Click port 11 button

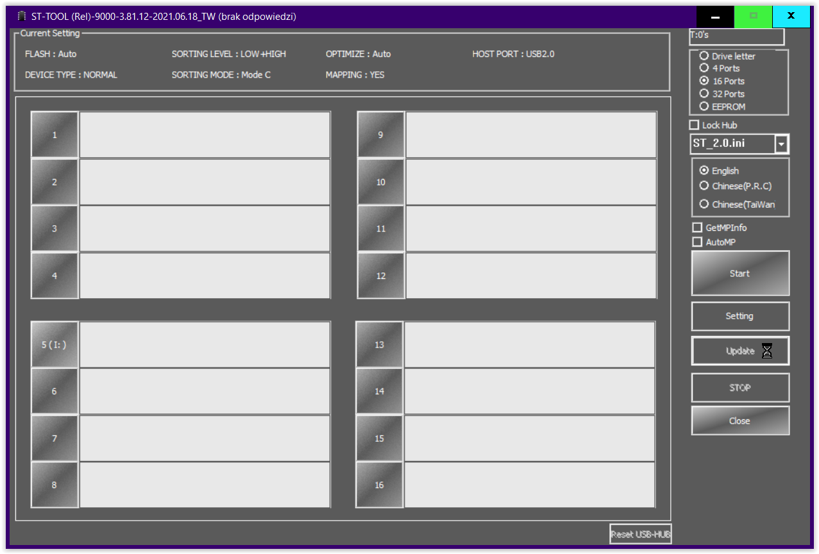381,228
